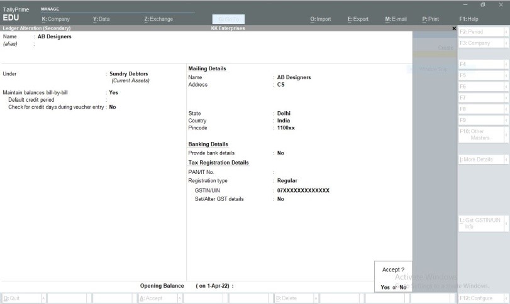The height and width of the screenshot is (304, 510).
Task: Toggle Maintain balances bill-by-bill Yes value
Action: (114, 92)
